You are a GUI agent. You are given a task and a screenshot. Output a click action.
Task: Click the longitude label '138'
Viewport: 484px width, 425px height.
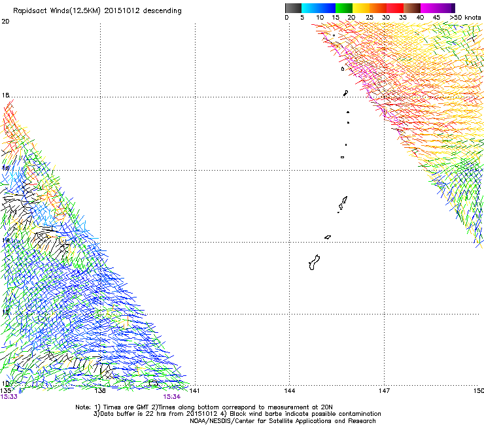(x=100, y=391)
